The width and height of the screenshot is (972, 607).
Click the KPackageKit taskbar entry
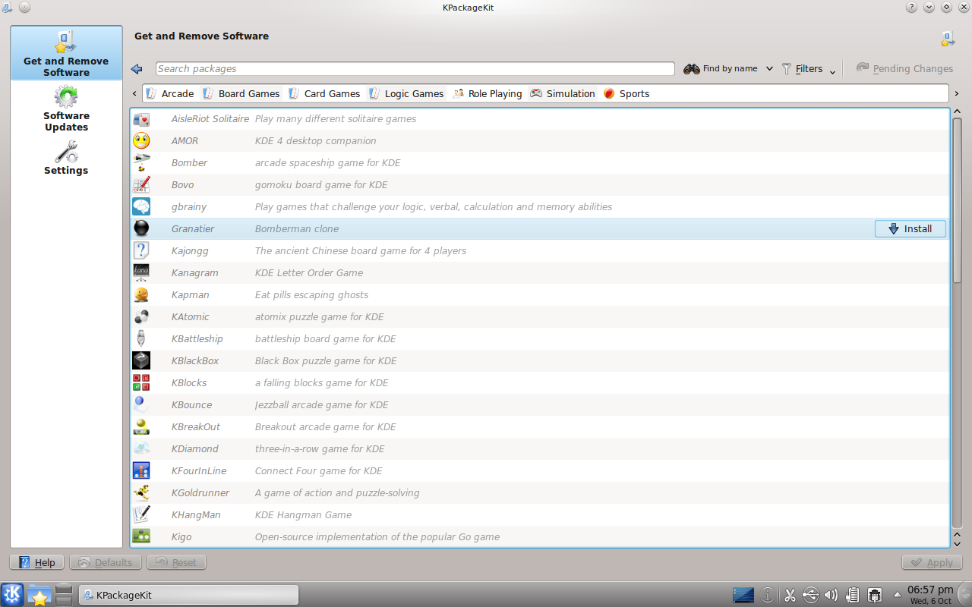(188, 595)
